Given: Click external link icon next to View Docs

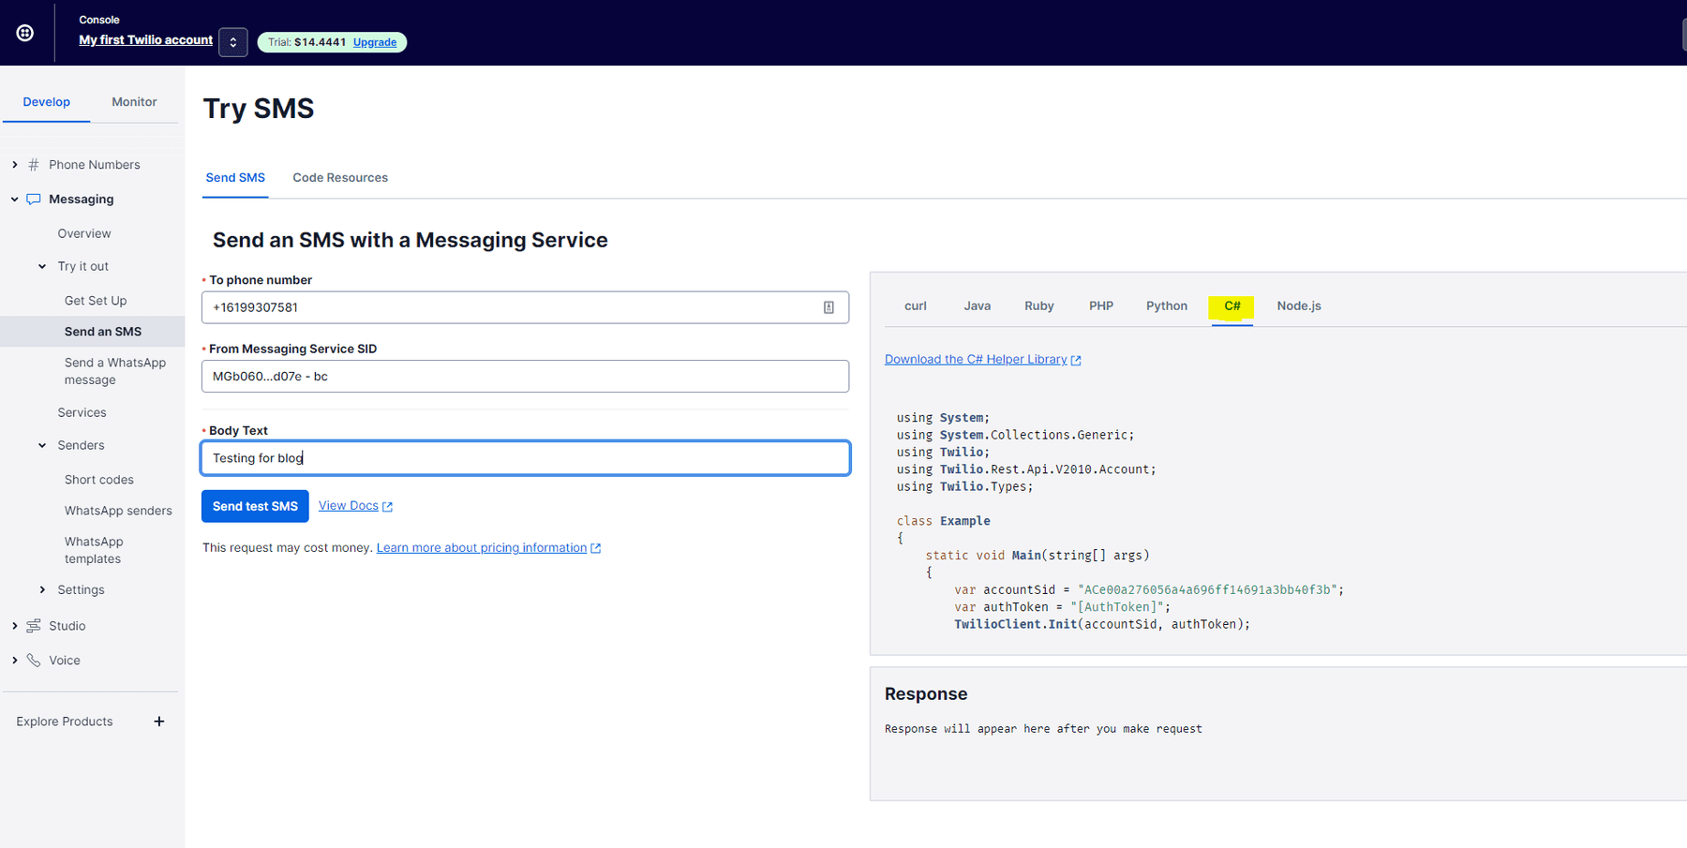Looking at the screenshot, I should 387,507.
